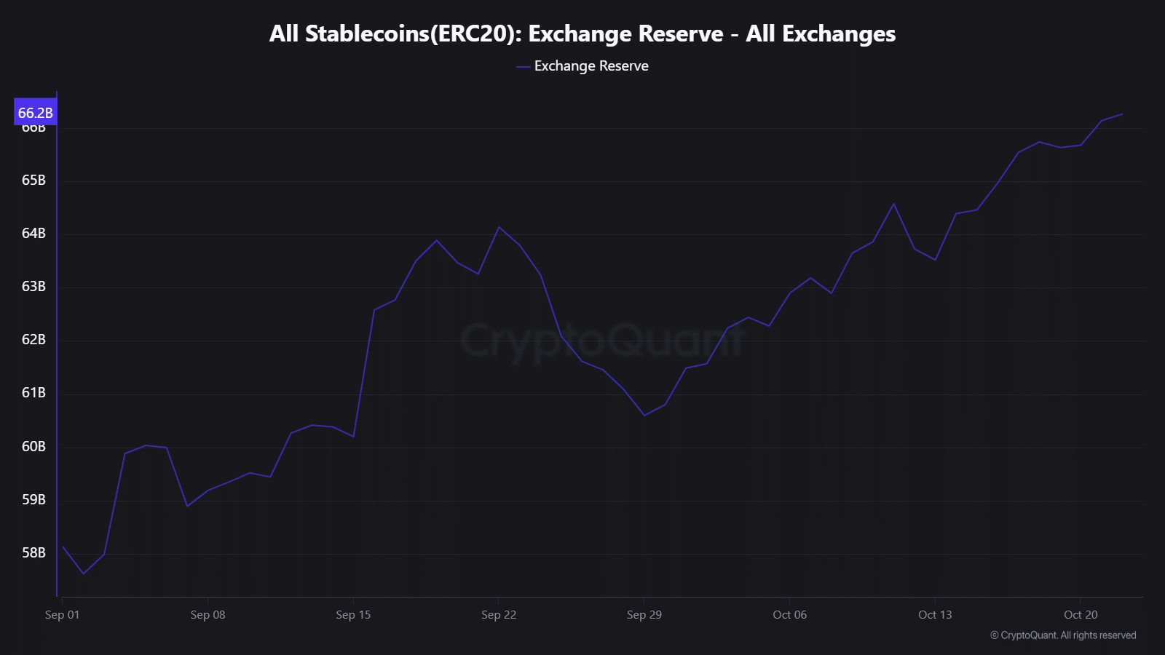Click the purple legend line swatch
1165x655 pixels.
pyautogui.click(x=523, y=67)
